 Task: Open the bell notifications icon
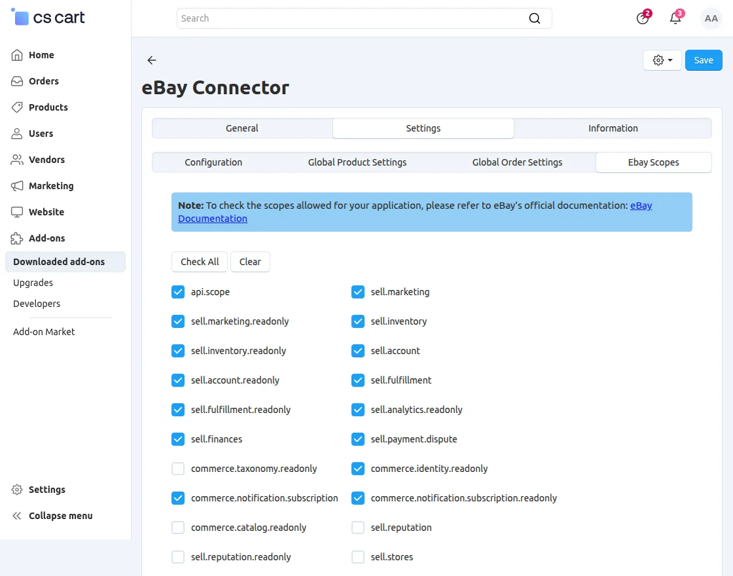[675, 18]
